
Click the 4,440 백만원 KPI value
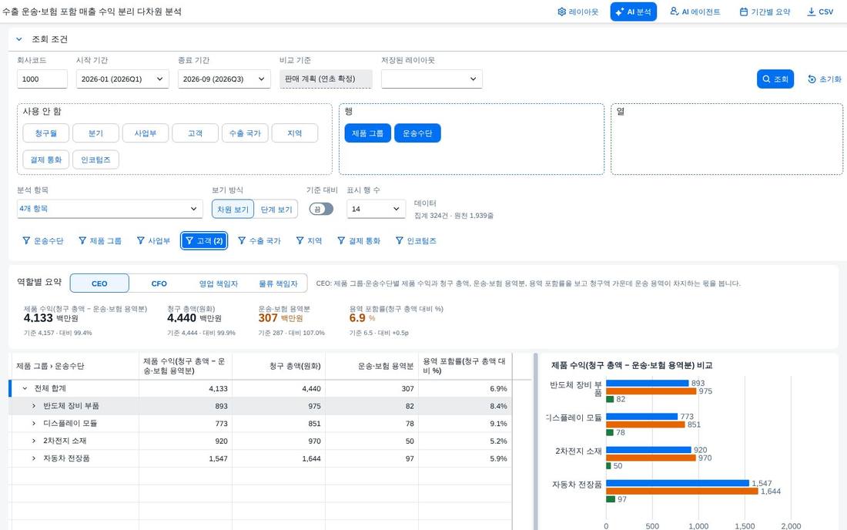pyautogui.click(x=194, y=318)
